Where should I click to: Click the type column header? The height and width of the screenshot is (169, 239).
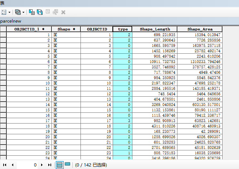pos(122,29)
